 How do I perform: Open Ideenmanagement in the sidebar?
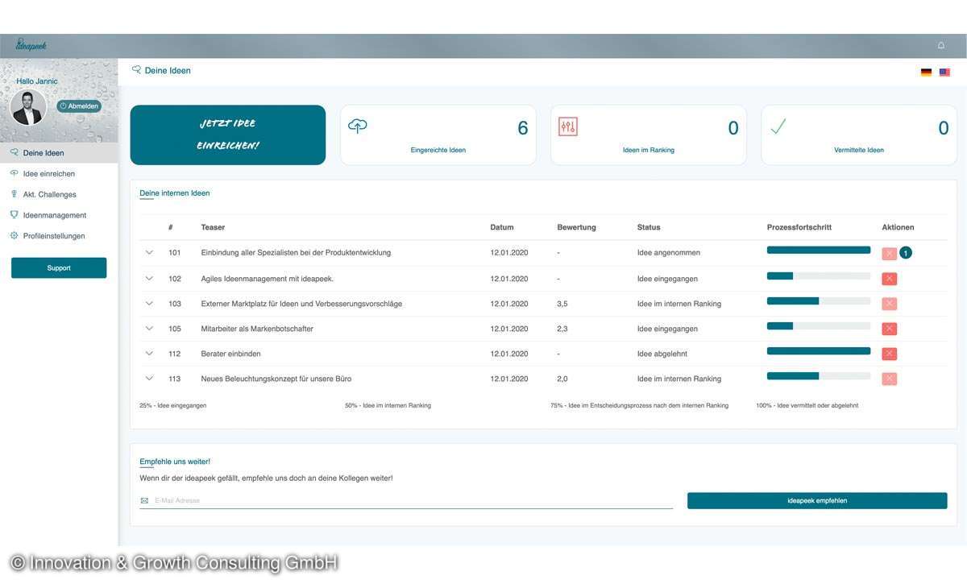tap(59, 216)
